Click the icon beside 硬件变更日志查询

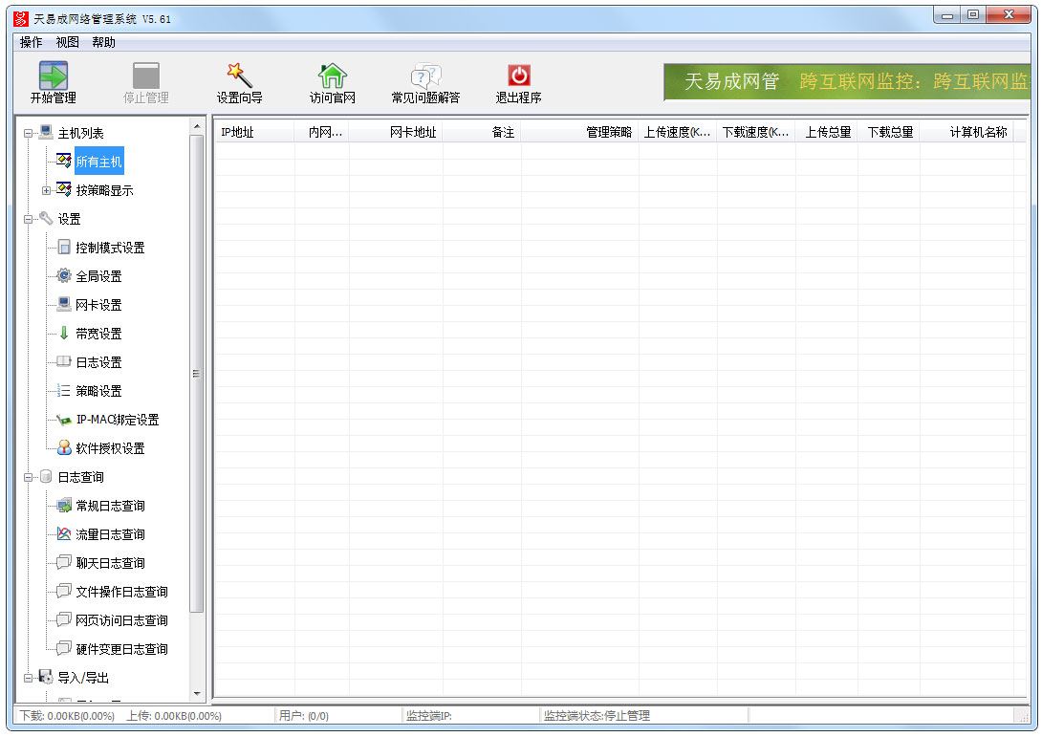[64, 648]
